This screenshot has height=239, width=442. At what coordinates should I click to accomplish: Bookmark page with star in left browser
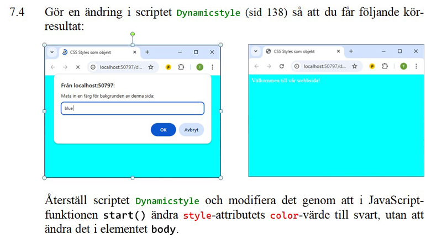pyautogui.click(x=151, y=67)
